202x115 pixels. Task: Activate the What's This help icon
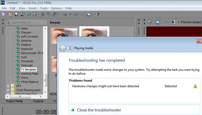[97, 14]
